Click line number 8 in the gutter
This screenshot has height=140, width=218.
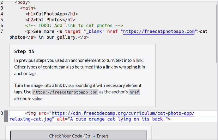2,113
